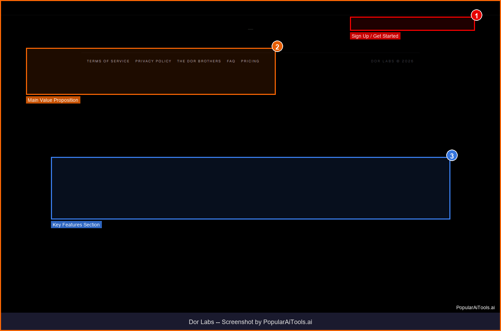Click the small dash mark near top center
This screenshot has width=501, height=331.
click(x=250, y=29)
